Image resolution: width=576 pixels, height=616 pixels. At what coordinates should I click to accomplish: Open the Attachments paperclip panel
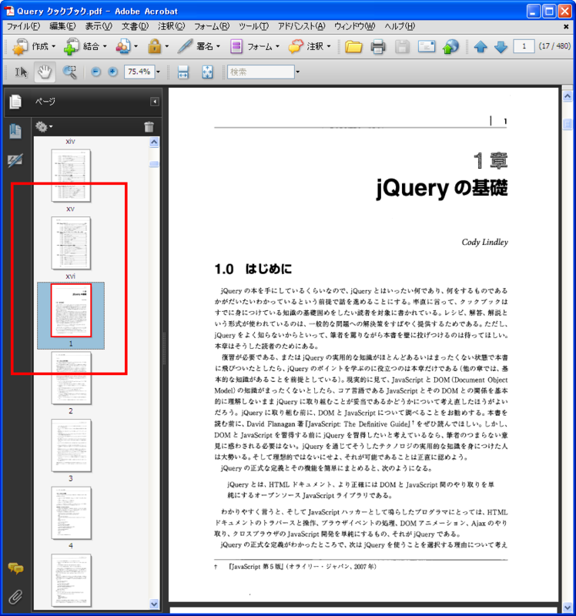click(15, 598)
